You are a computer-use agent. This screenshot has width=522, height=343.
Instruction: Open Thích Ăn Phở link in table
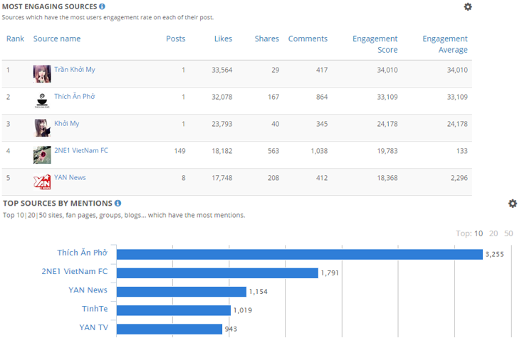(x=75, y=97)
